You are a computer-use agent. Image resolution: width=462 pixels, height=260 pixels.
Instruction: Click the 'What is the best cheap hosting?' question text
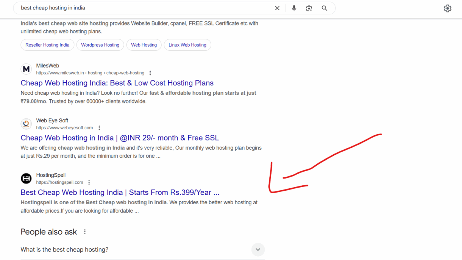(64, 249)
